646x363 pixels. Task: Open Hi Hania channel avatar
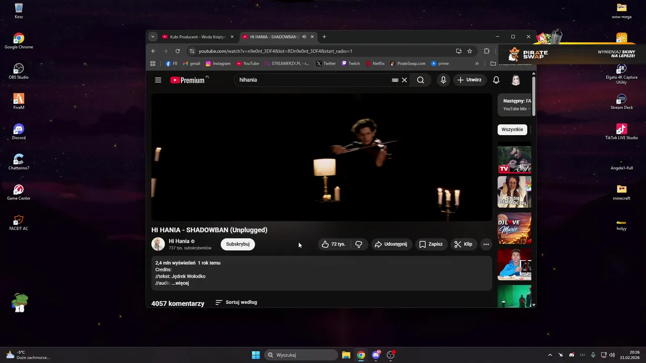[x=158, y=244]
